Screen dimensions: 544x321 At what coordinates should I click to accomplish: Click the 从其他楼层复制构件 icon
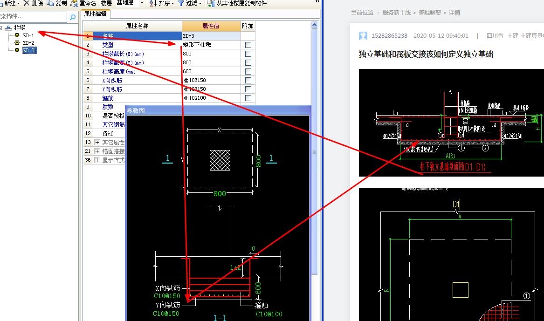coord(211,3)
